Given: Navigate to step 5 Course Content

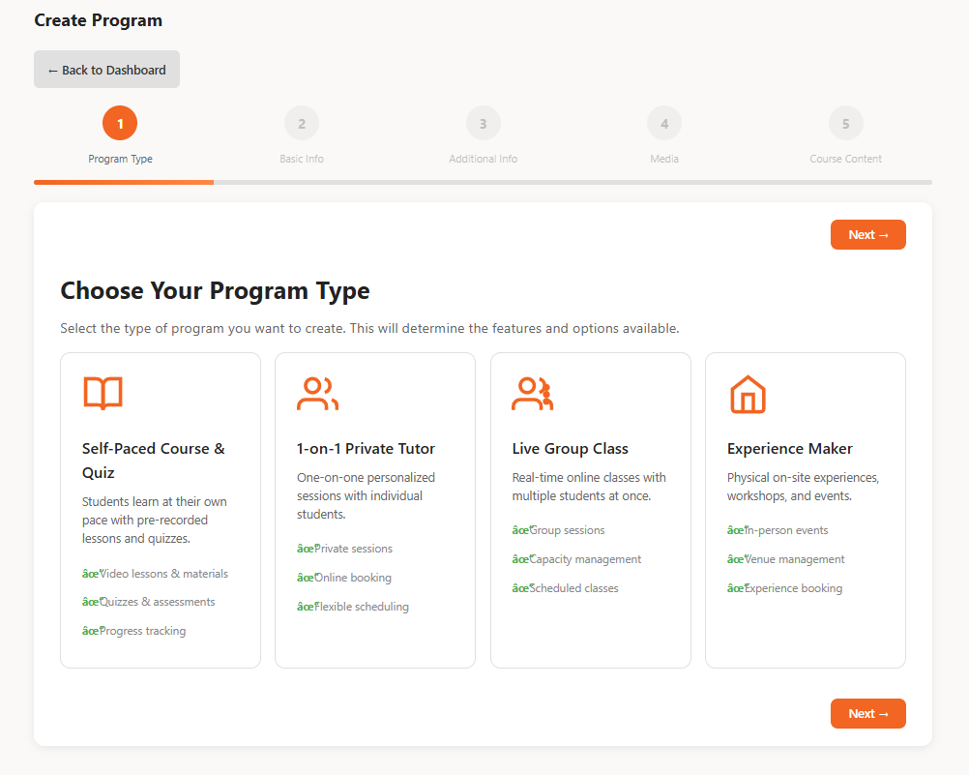Looking at the screenshot, I should 845,124.
